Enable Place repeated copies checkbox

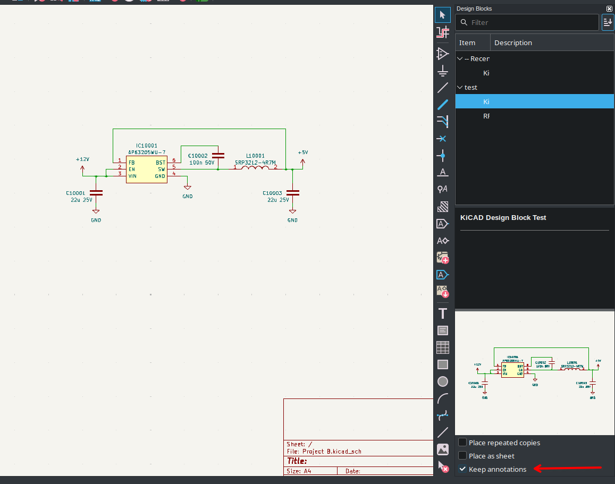[463, 443]
